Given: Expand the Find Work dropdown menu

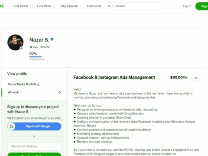Looking at the screenshot, I should coord(45,6).
